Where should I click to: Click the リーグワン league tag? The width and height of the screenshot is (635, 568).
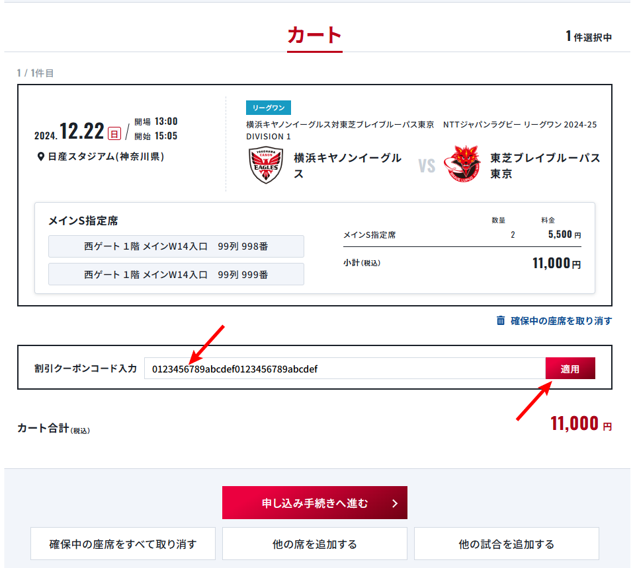tap(269, 108)
